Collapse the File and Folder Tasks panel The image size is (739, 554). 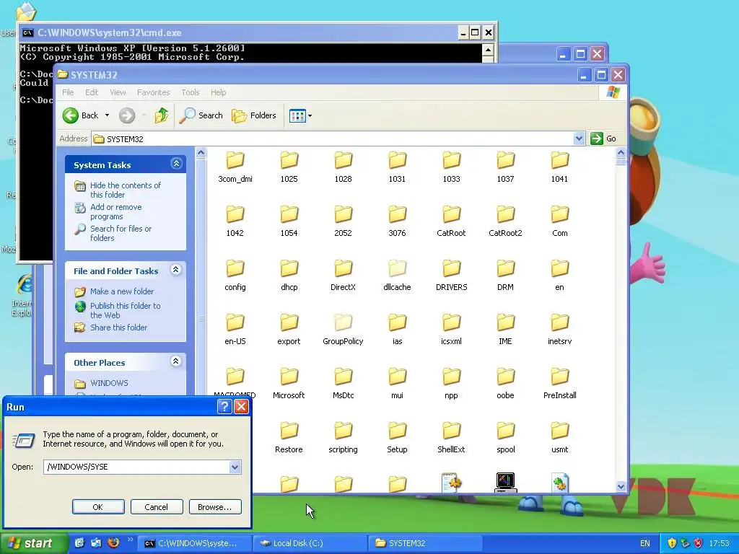(176, 270)
